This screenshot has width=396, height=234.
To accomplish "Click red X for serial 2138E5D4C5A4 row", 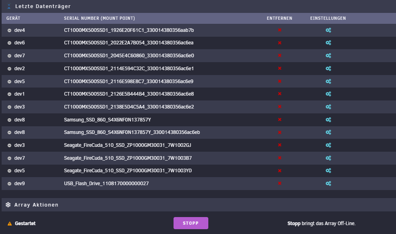I will point(280,107).
